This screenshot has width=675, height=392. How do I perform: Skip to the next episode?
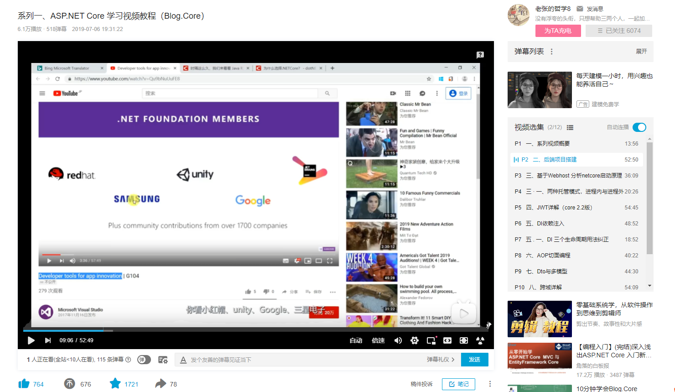pos(48,340)
